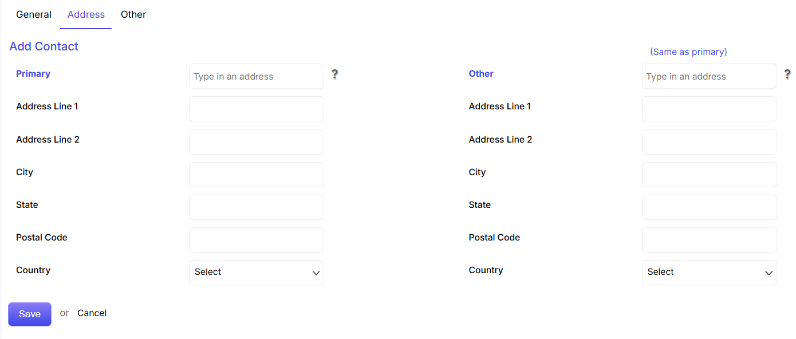
Task: Click Primary Address Line 1 field
Action: (257, 109)
